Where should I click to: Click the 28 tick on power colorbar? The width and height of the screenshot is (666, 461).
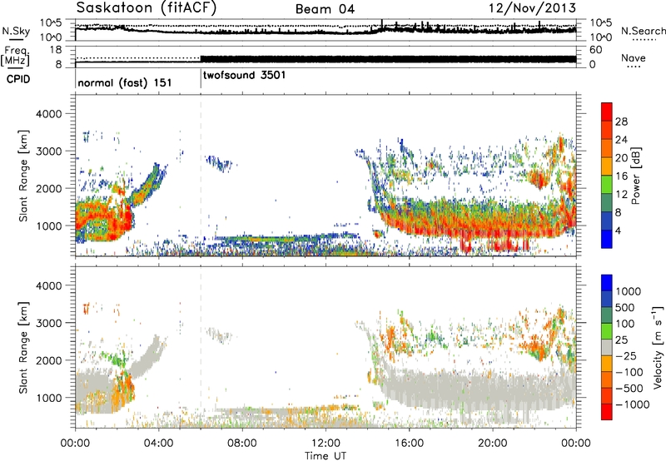621,121
